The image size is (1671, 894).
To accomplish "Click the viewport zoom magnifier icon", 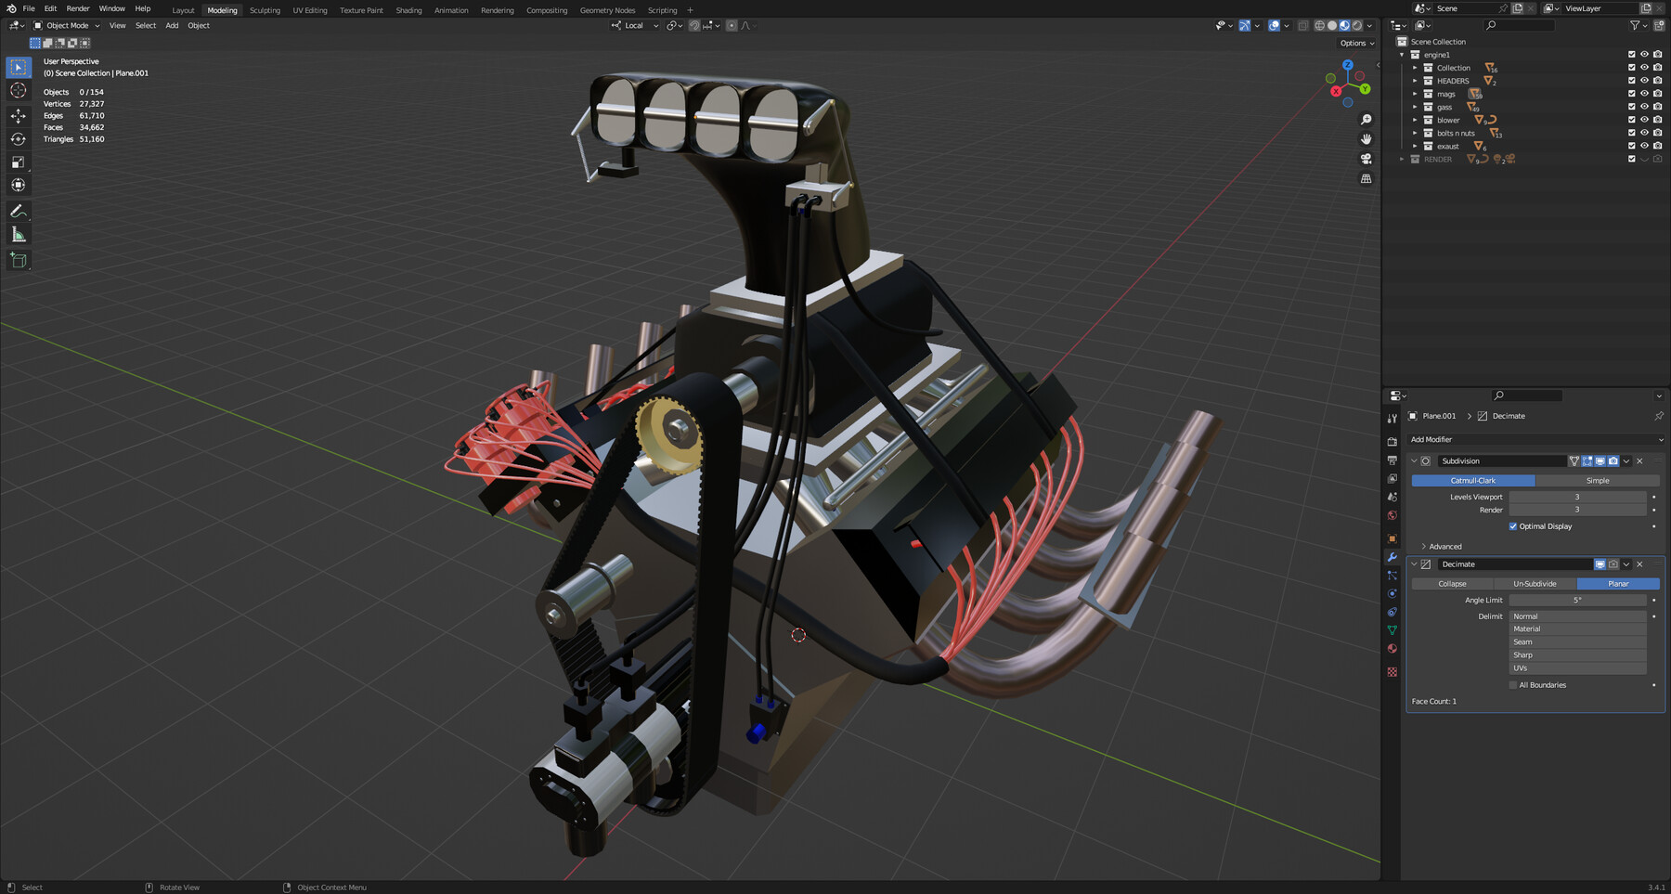I will point(1366,119).
